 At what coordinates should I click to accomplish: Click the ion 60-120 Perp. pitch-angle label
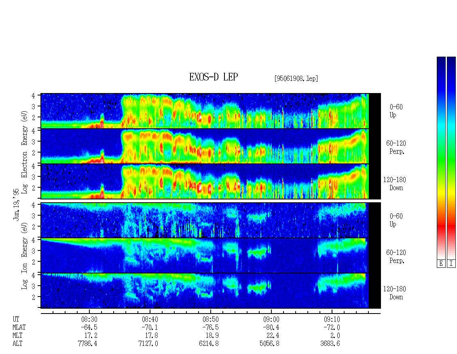[x=396, y=256]
